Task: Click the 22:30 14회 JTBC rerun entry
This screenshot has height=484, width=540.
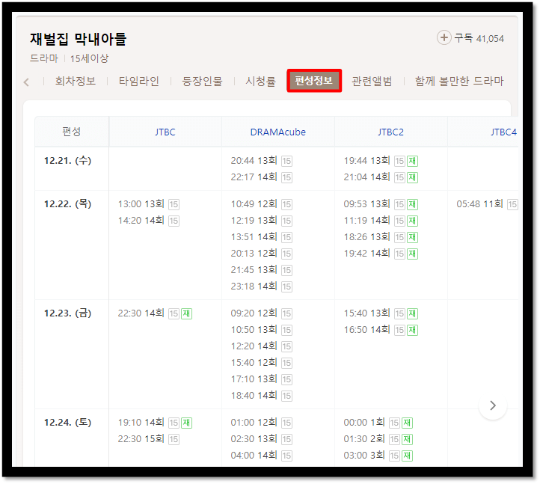Action: pyautogui.click(x=155, y=314)
